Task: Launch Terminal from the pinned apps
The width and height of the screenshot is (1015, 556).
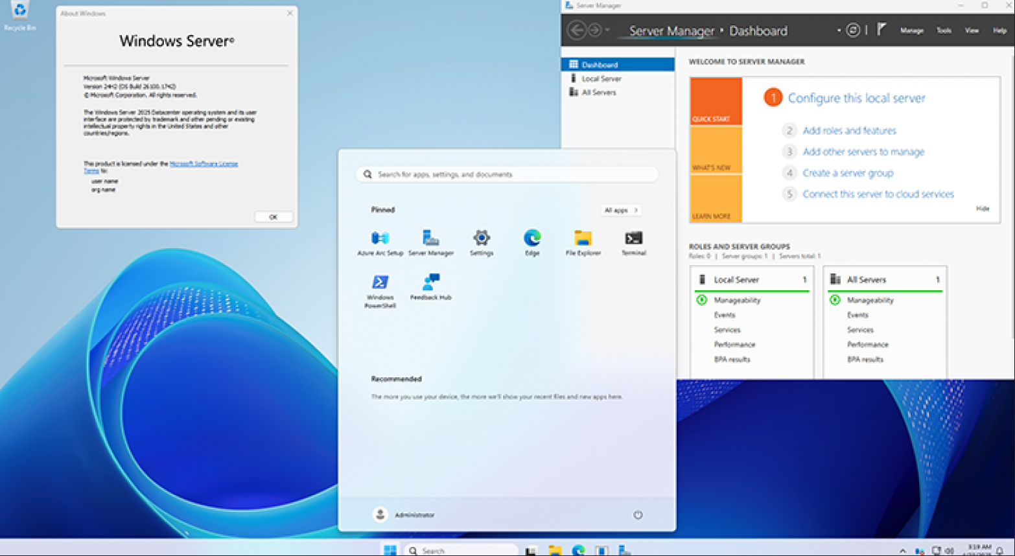Action: [634, 243]
